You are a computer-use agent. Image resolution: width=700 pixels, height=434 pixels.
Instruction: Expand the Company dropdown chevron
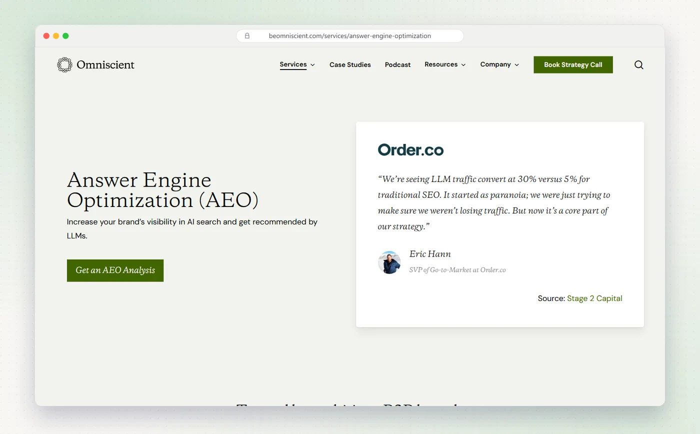(516, 65)
